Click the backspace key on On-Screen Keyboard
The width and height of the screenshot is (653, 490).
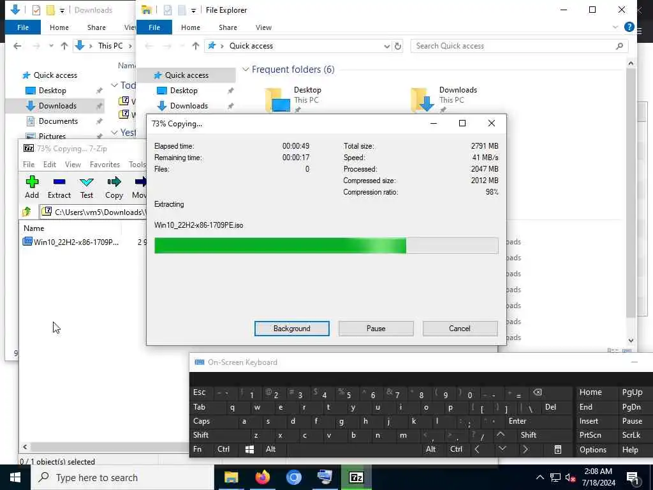pos(538,392)
